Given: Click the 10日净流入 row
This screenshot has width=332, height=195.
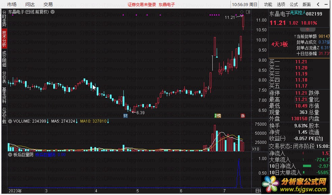Looking at the screenshot, I should [x=299, y=166].
